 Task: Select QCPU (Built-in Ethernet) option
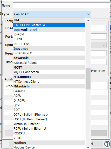coord(49,115)
